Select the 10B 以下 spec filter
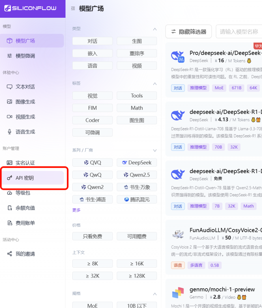The height and width of the screenshot is (308, 262). 137,305
